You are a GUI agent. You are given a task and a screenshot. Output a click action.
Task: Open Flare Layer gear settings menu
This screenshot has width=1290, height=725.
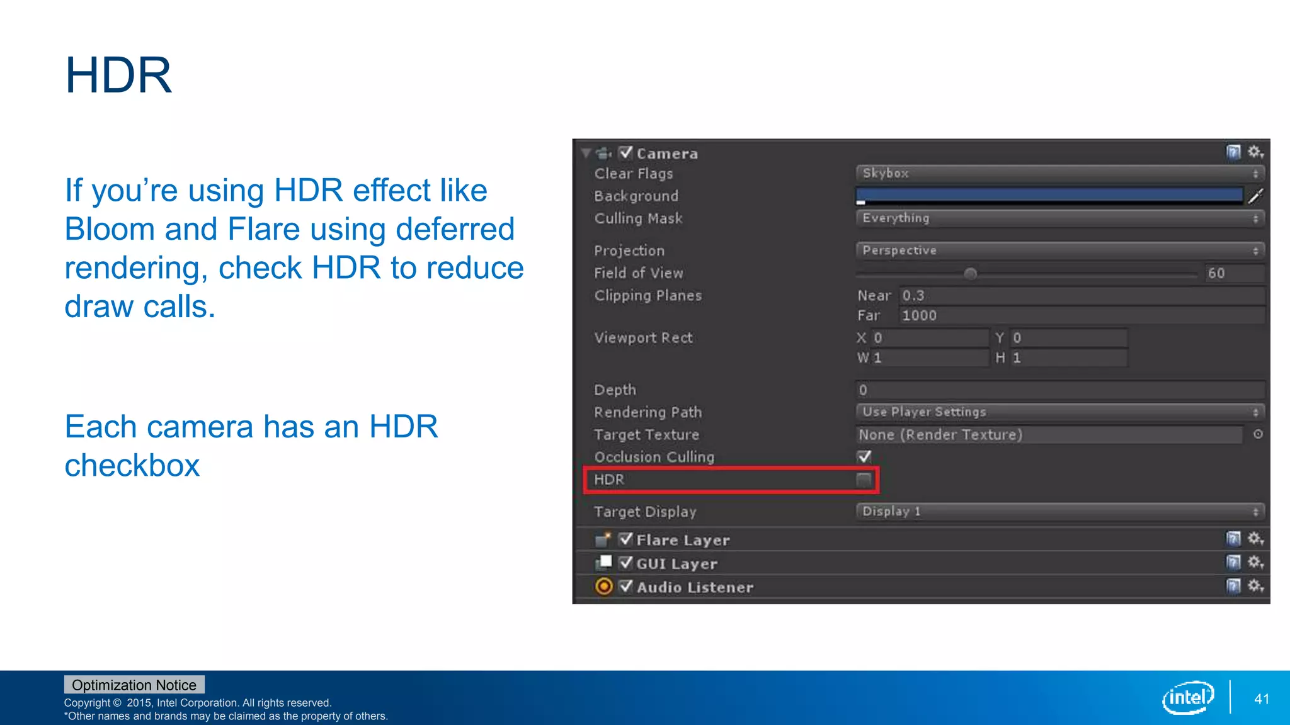(1255, 539)
